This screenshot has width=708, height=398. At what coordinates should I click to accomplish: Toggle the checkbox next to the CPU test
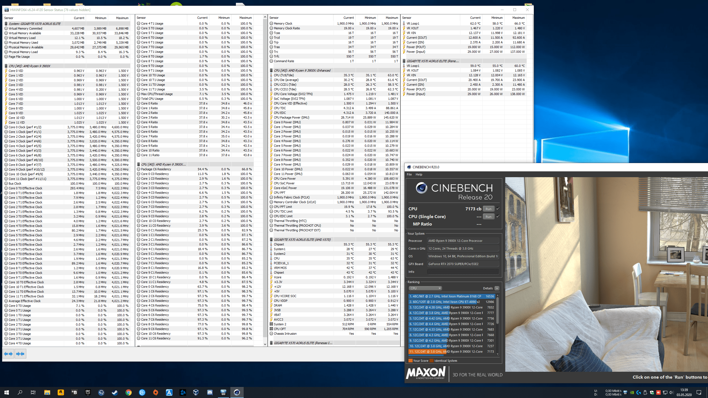coord(498,209)
